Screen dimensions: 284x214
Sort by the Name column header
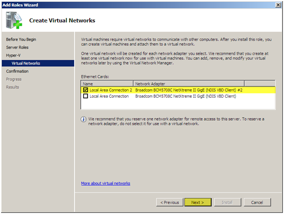pyautogui.click(x=107, y=84)
